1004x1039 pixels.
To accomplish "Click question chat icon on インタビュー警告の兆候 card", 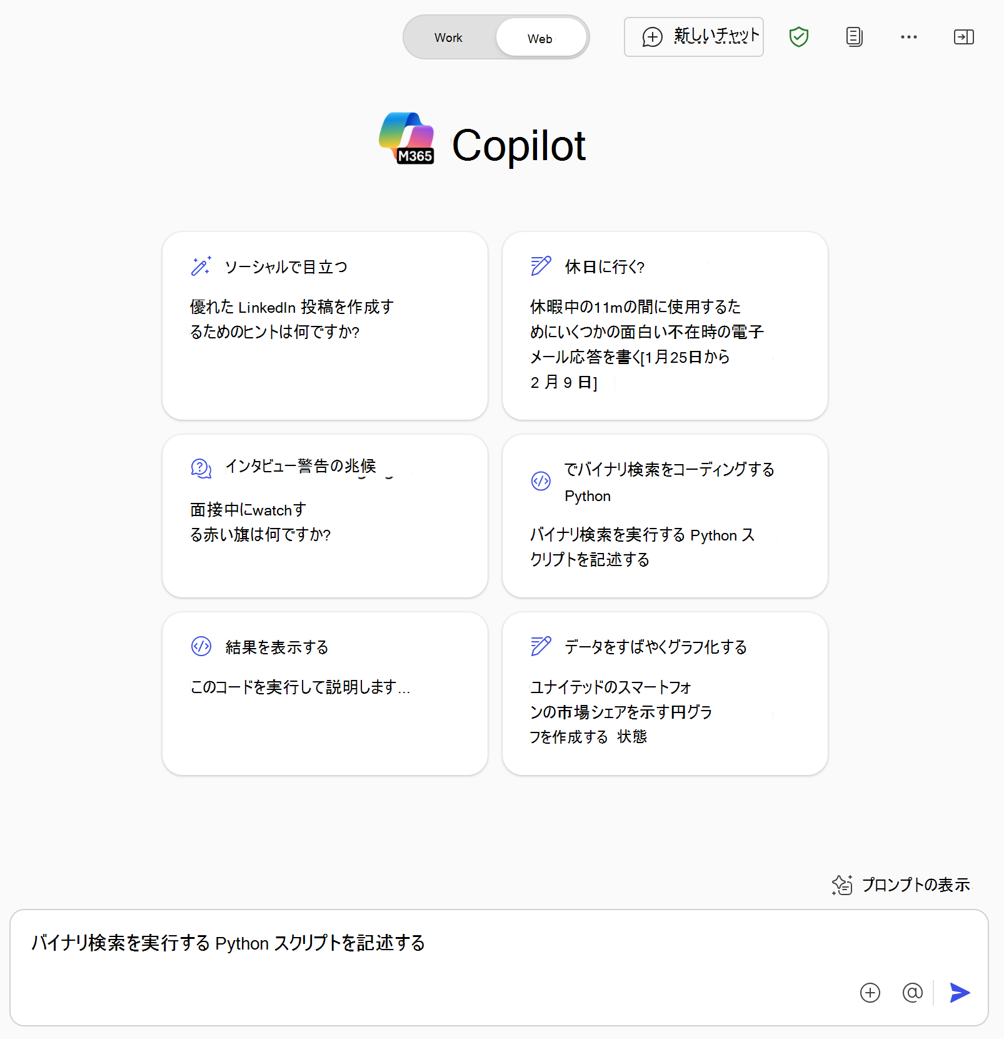I will 201,468.
